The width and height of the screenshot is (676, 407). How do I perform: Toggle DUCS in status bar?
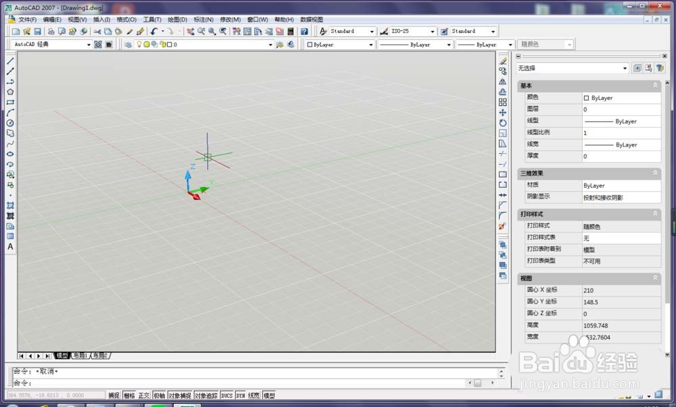(226, 396)
